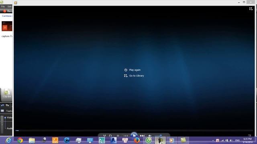Click the network signal tray icon
257x144 pixels.
(x=222, y=140)
